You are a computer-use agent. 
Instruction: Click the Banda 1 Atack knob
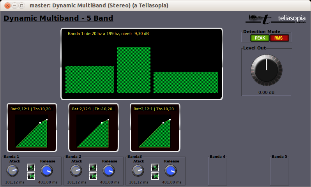[12, 171]
